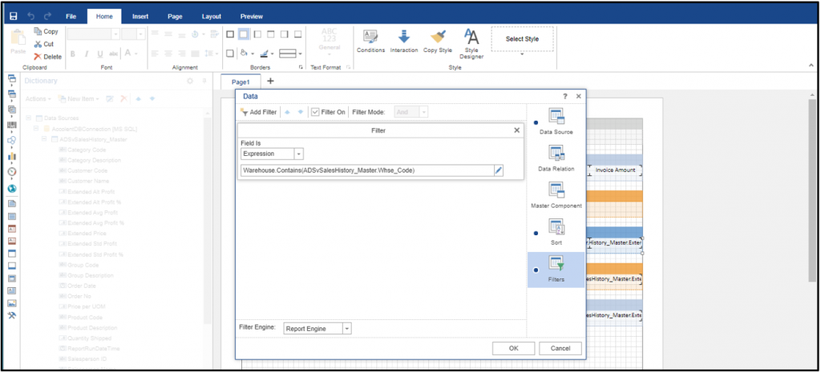Toggle Bold formatting in Font group
821x372 pixels.
pyautogui.click(x=73, y=54)
